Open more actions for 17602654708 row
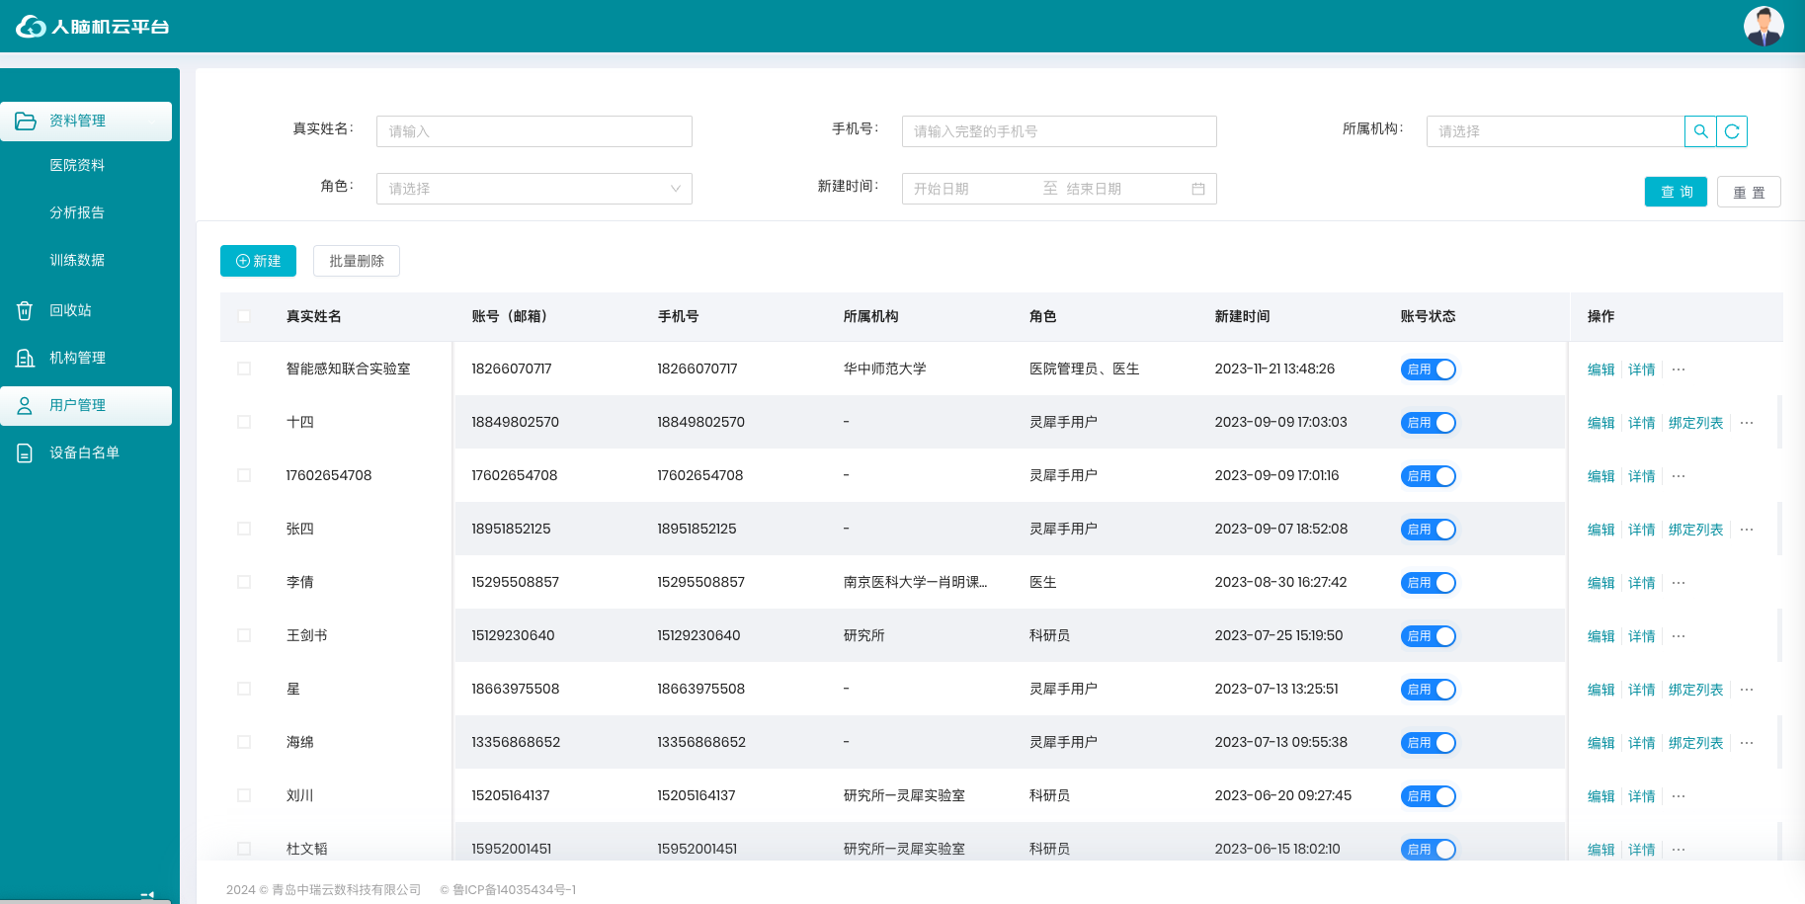This screenshot has height=904, width=1805. [x=1679, y=476]
